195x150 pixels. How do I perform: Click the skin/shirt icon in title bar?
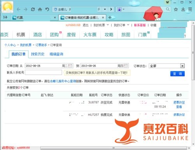pos(168,2)
